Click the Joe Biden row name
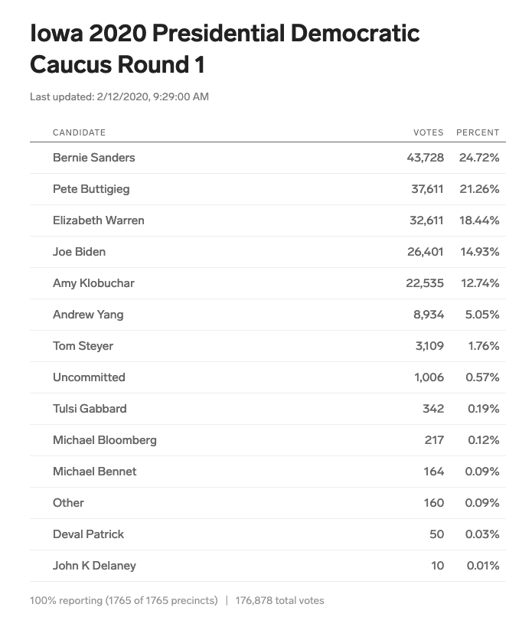This screenshot has width=532, height=630. click(x=79, y=252)
